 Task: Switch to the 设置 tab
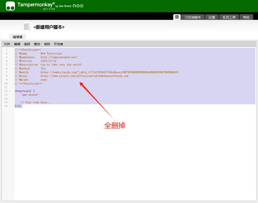tap(211, 17)
